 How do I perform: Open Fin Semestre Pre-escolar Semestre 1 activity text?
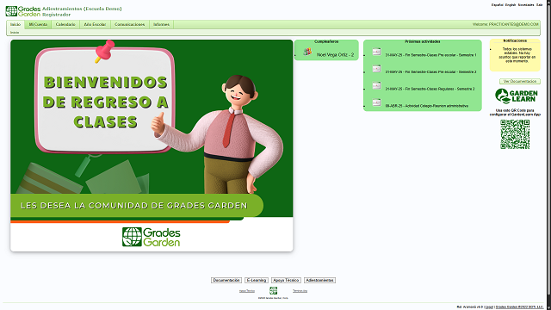coord(430,55)
